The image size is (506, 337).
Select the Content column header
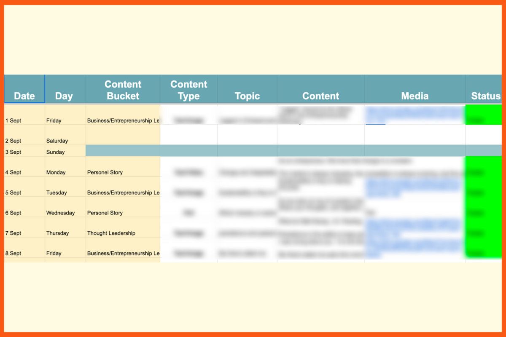321,89
